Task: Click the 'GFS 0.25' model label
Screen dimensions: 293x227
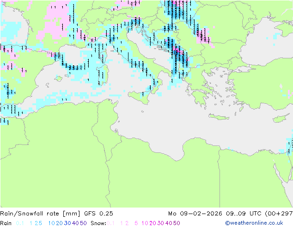Action: pyautogui.click(x=98, y=214)
